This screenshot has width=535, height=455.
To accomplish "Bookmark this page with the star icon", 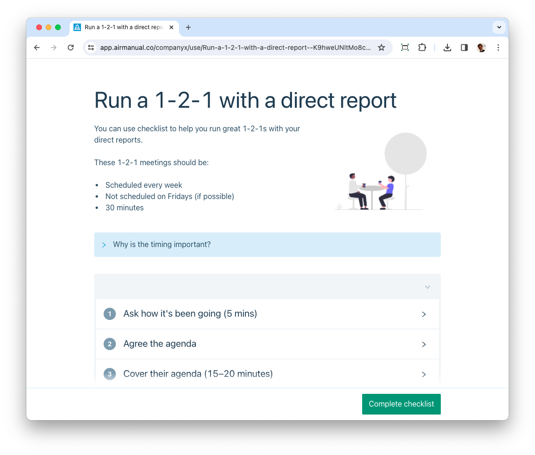I will click(381, 48).
